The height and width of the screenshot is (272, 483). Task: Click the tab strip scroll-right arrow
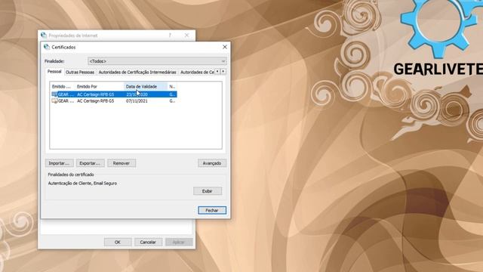tap(223, 72)
